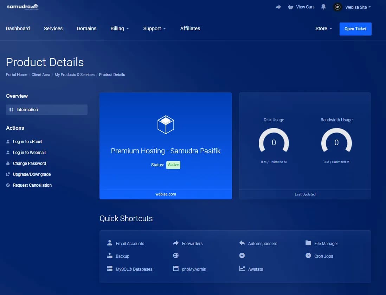The image size is (386, 295).
Task: Click the notification bell icon
Action: tap(323, 7)
